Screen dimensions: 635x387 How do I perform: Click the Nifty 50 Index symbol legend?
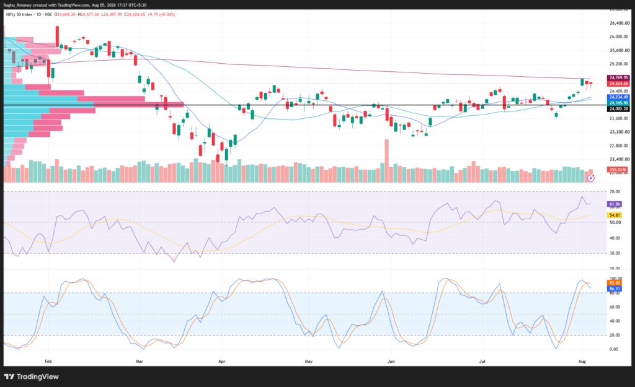point(29,15)
